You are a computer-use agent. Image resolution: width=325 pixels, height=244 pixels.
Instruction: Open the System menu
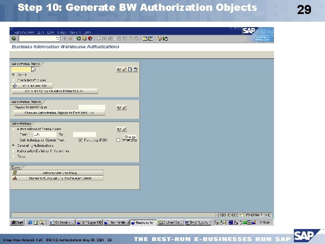point(75,32)
